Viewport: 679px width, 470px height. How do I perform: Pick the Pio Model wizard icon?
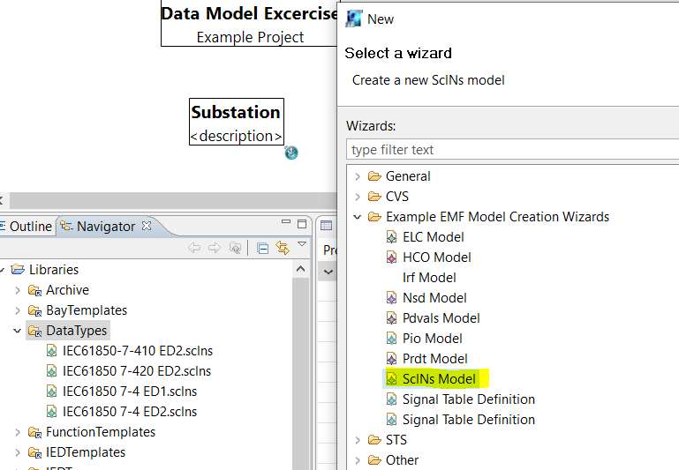[x=392, y=339]
